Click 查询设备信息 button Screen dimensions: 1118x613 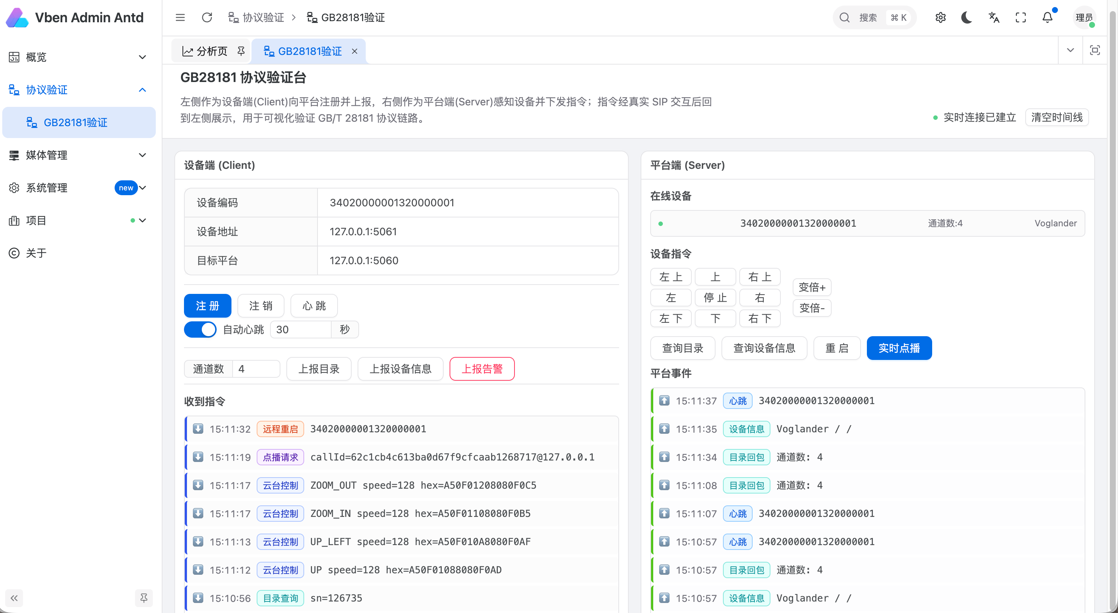[x=764, y=348]
